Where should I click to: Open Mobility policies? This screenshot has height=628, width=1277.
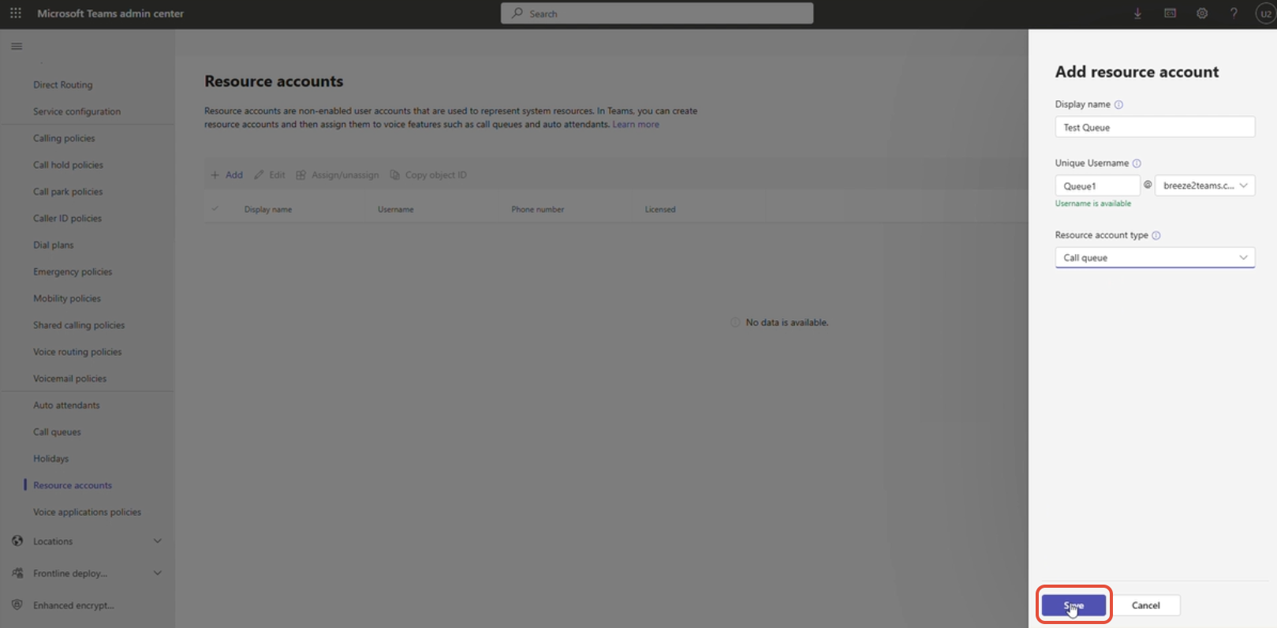(x=67, y=299)
